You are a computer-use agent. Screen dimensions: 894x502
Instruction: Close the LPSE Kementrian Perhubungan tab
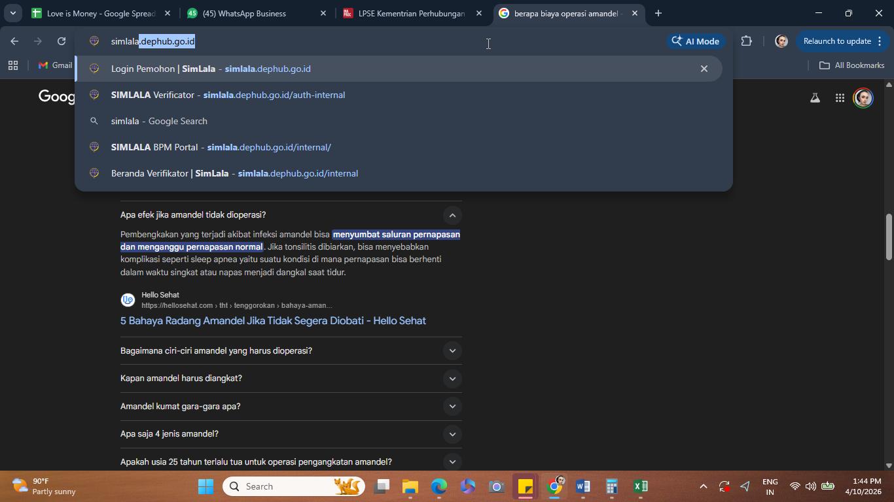(479, 13)
